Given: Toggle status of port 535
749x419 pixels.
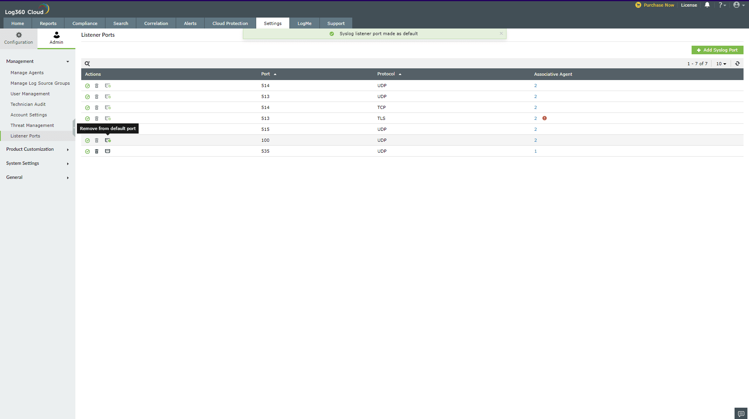Looking at the screenshot, I should (x=87, y=152).
